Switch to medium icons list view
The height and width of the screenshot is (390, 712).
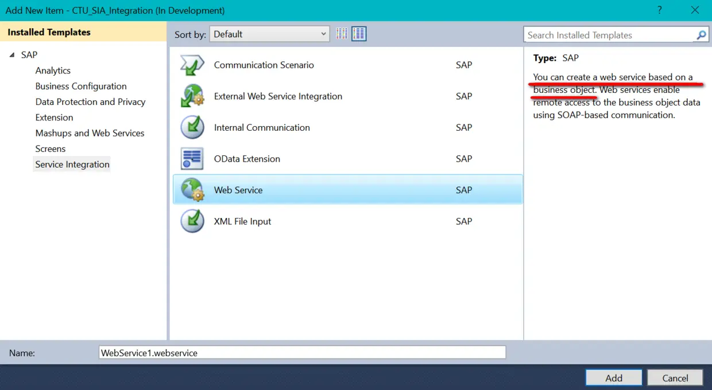point(359,34)
